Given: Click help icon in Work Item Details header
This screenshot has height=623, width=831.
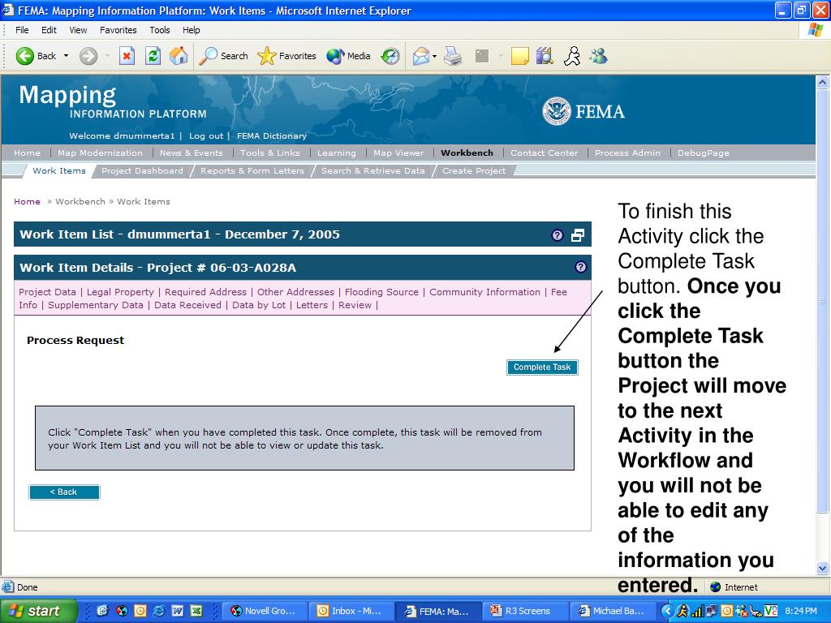Looking at the screenshot, I should coord(581,267).
